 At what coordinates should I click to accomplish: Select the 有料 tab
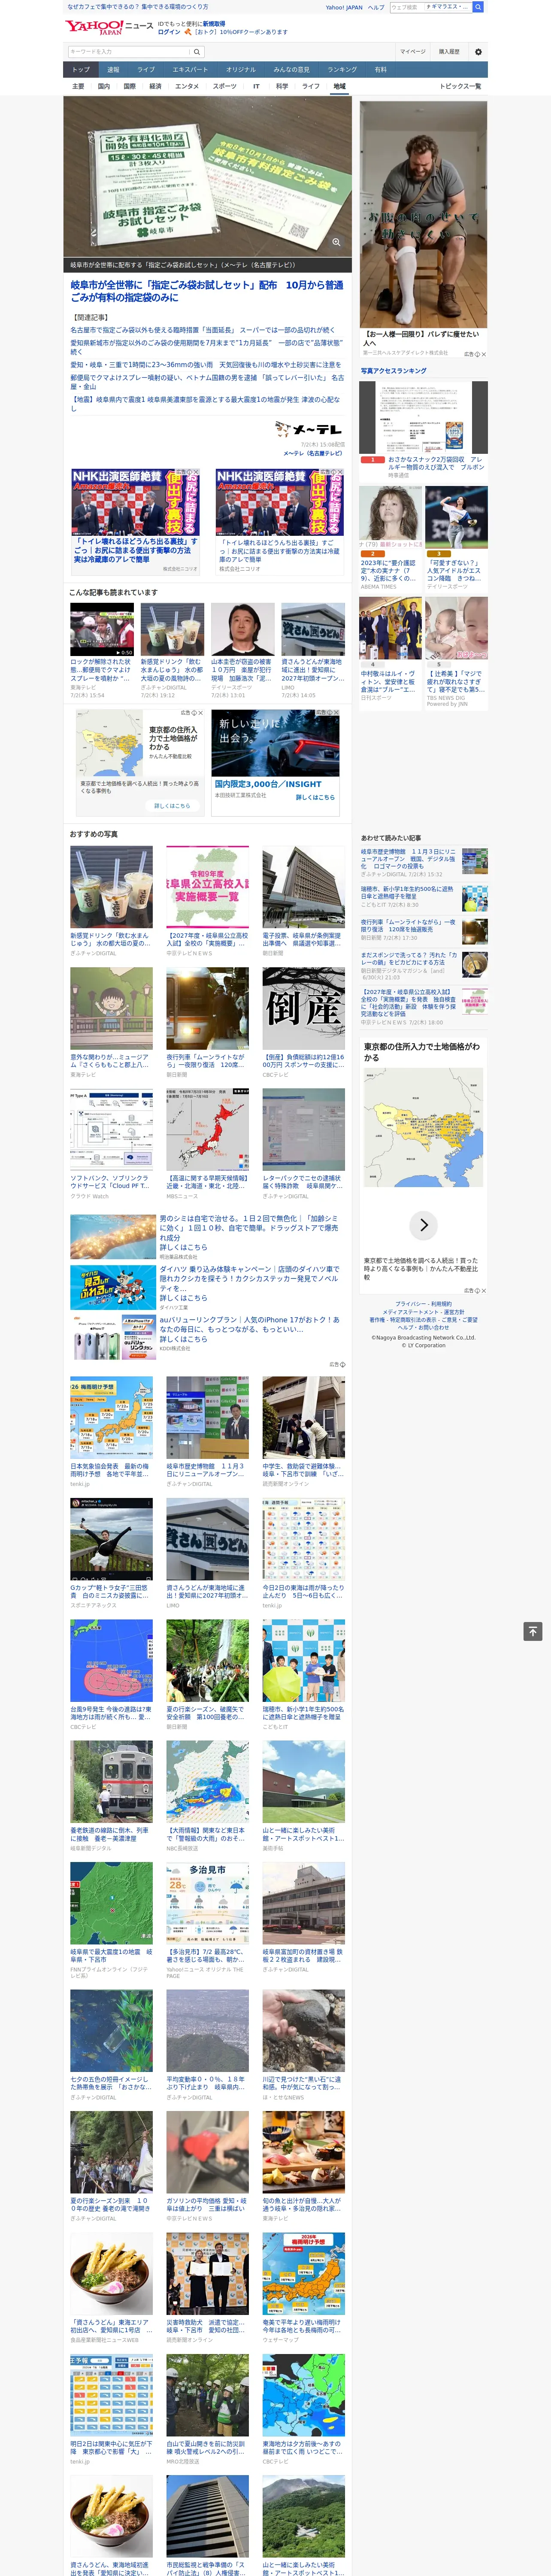point(381,70)
